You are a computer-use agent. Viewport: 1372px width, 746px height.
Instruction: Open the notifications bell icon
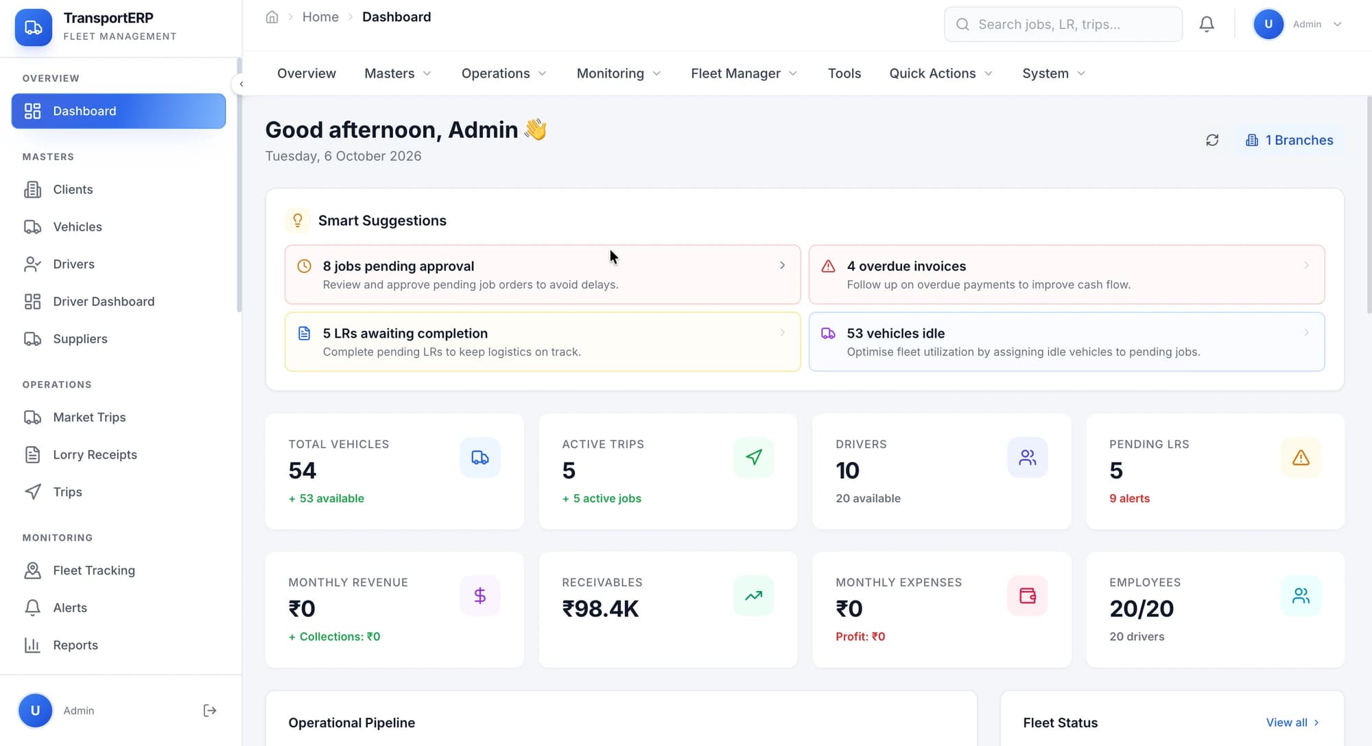coord(1207,24)
